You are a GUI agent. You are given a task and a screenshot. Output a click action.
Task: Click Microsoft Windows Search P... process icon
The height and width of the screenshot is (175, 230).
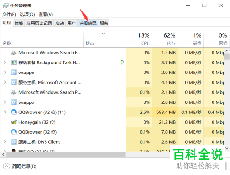click(x=13, y=92)
